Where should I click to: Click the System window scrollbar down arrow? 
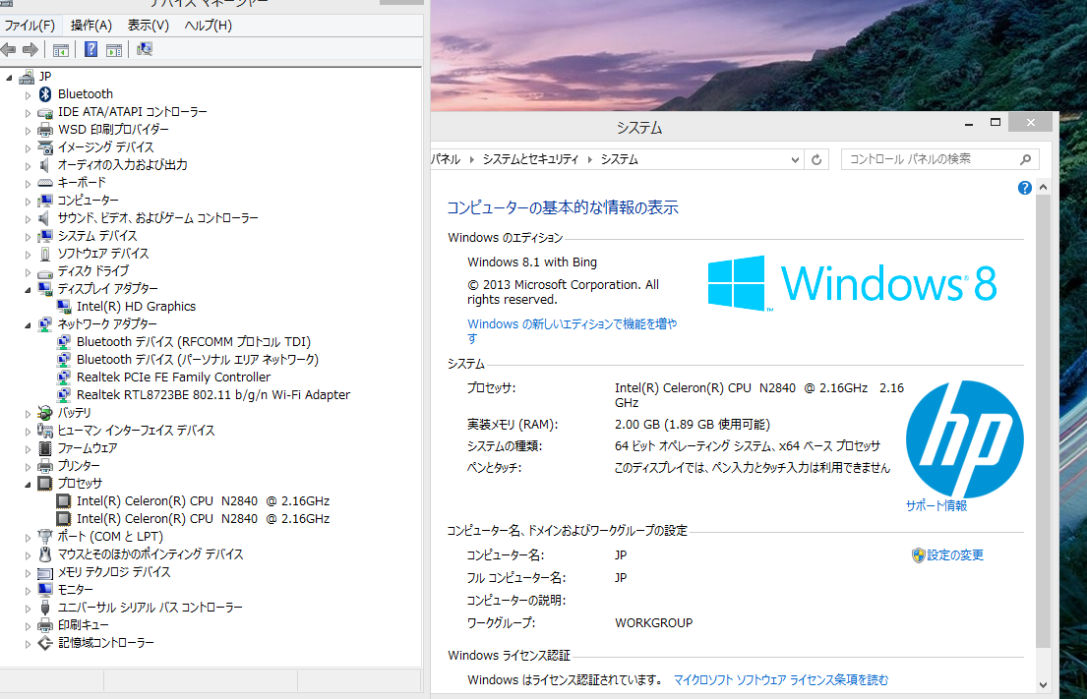(1044, 685)
